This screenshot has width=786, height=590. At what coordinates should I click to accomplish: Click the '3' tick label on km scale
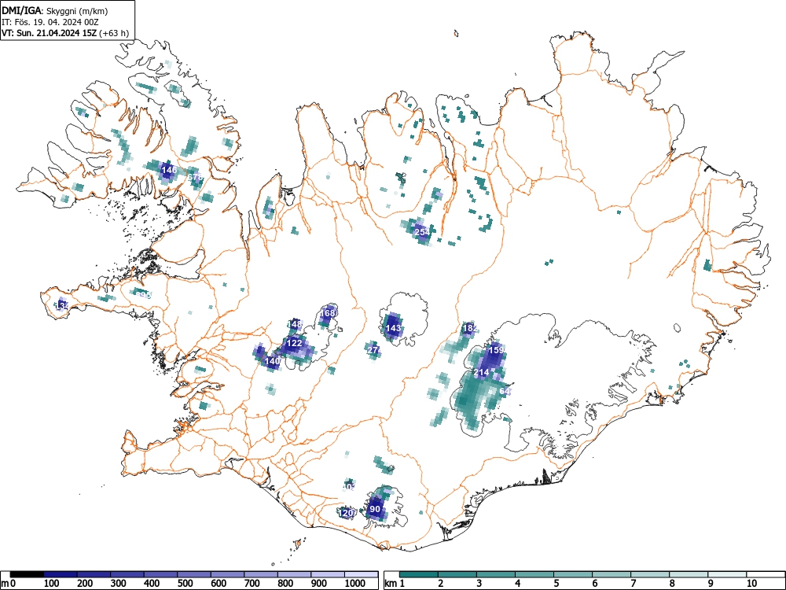pyautogui.click(x=479, y=584)
